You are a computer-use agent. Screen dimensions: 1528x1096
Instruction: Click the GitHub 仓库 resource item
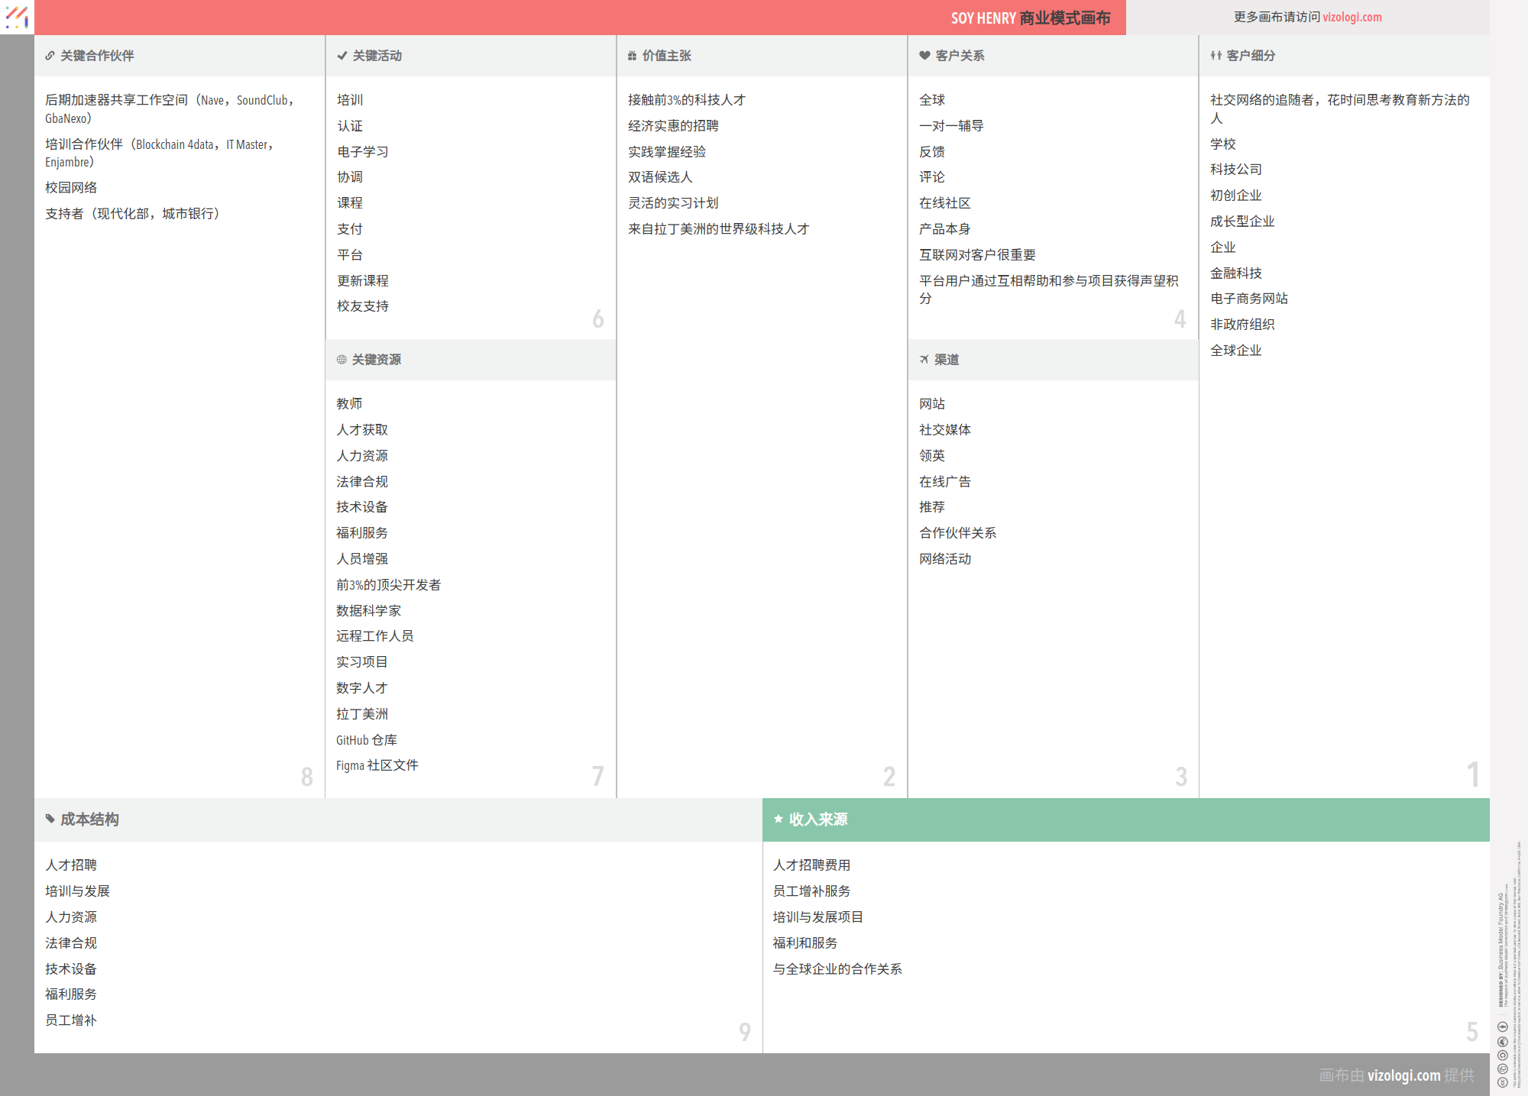[x=367, y=740]
